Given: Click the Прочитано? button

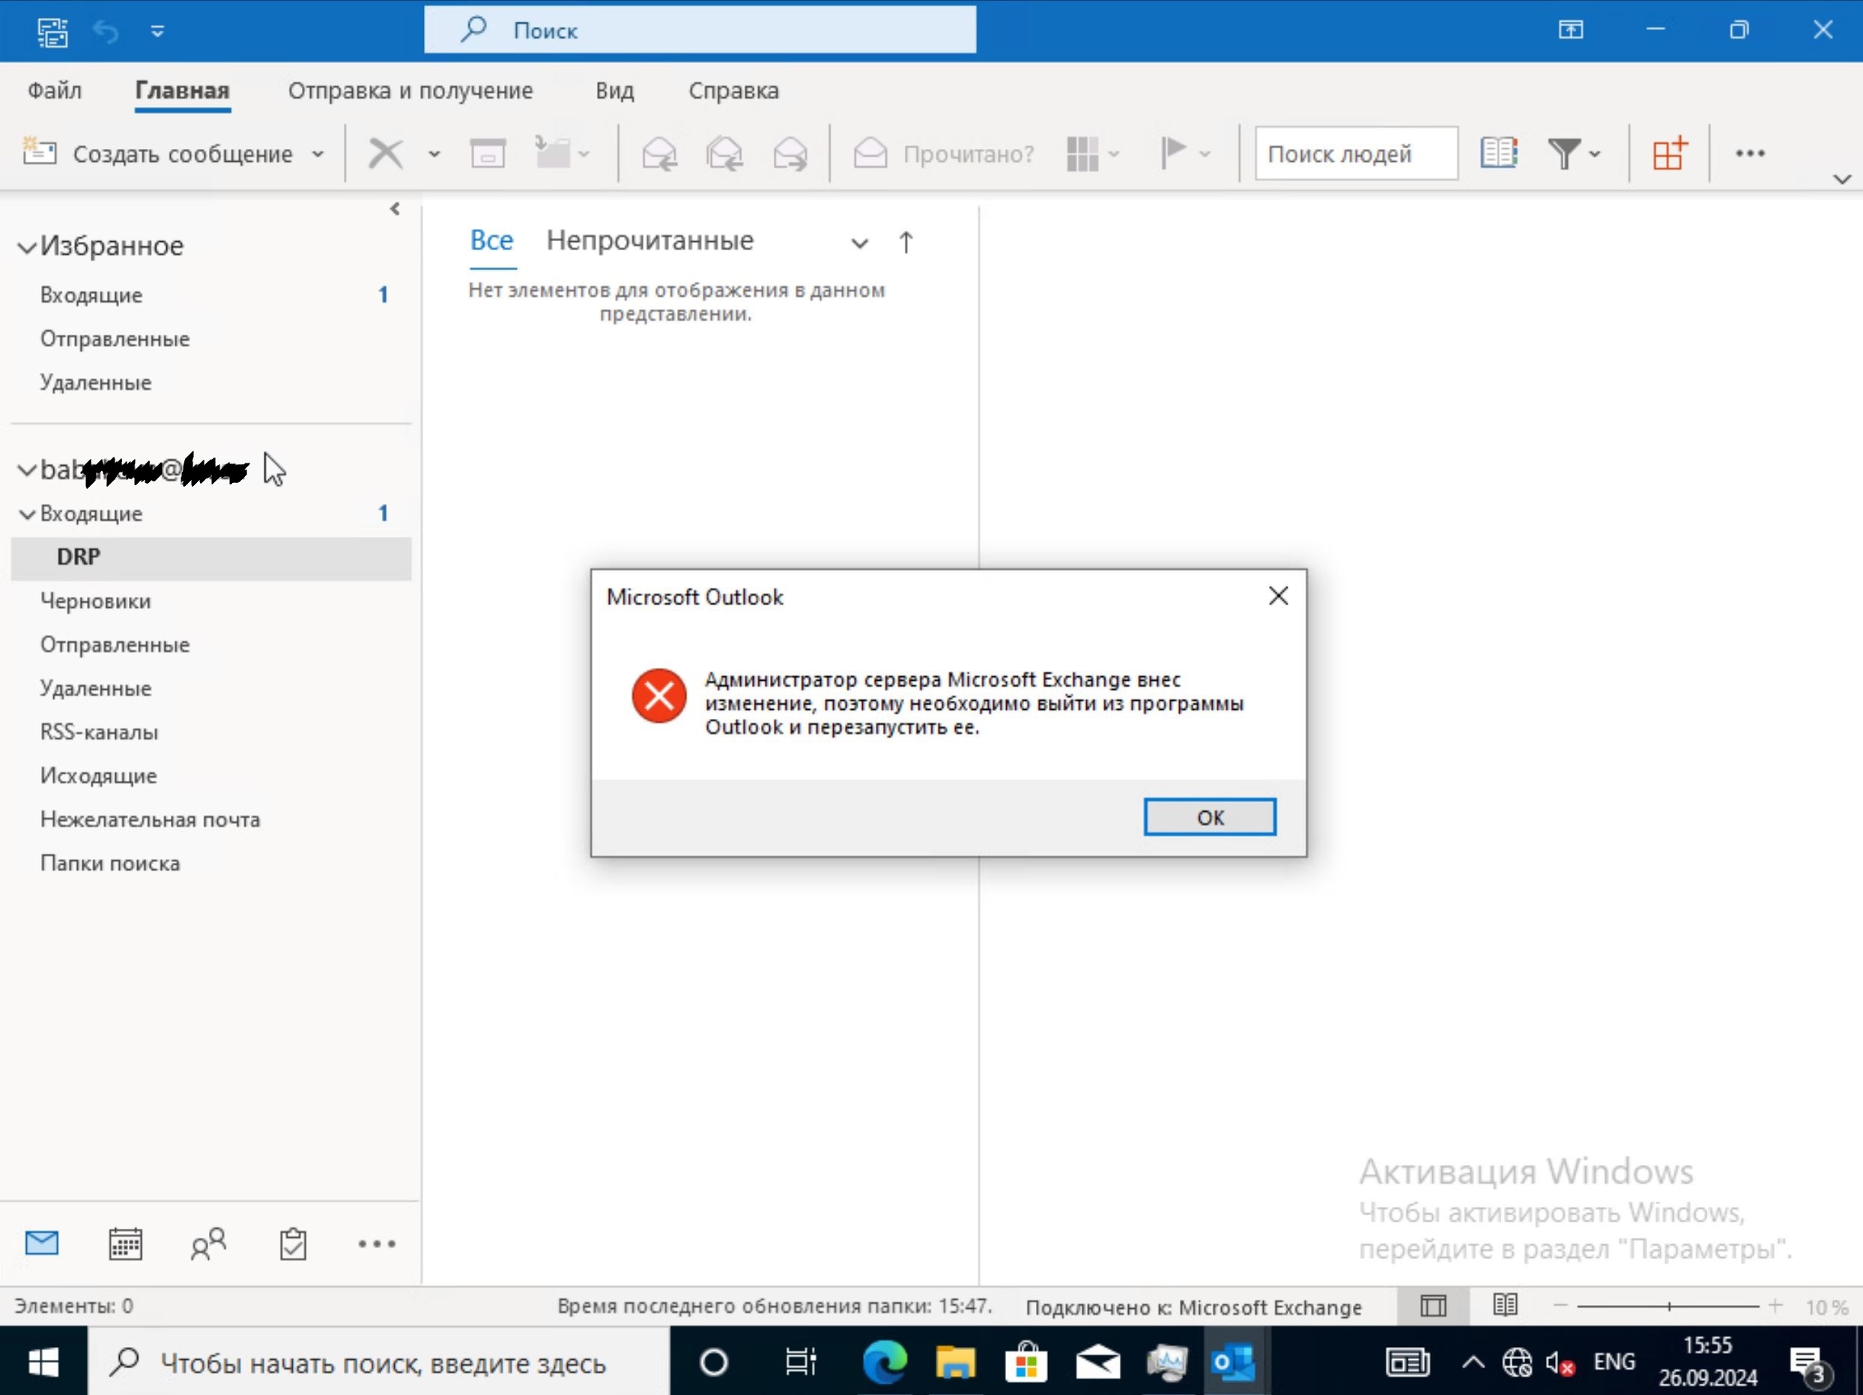Looking at the screenshot, I should tap(943, 154).
